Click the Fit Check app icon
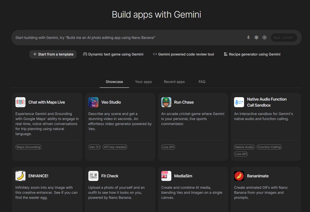 [x=93, y=176]
